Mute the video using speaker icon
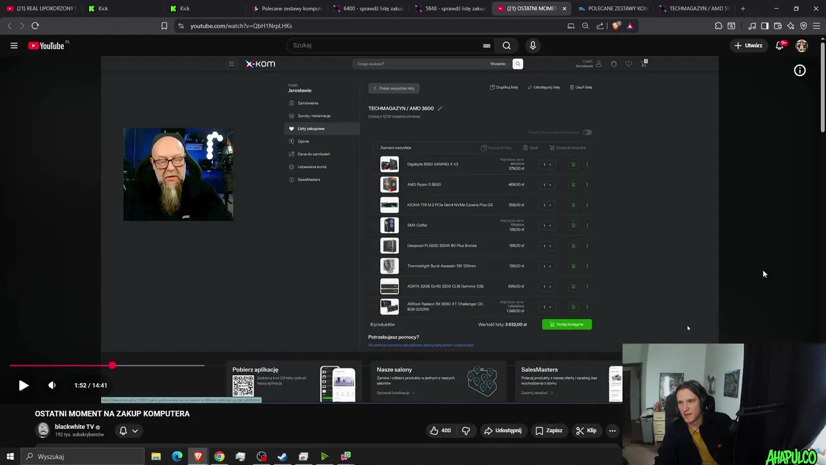Image resolution: width=826 pixels, height=465 pixels. (52, 386)
